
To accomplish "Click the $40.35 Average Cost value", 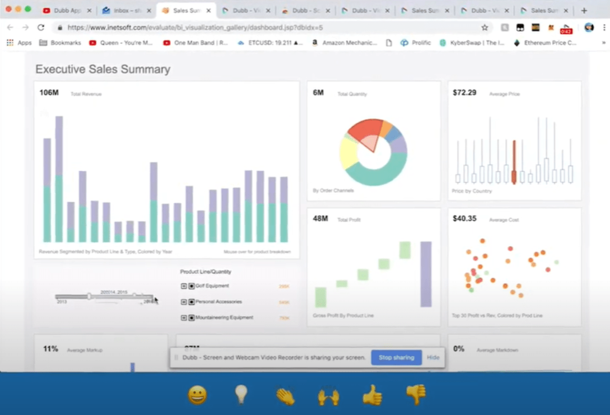I will pyautogui.click(x=464, y=219).
